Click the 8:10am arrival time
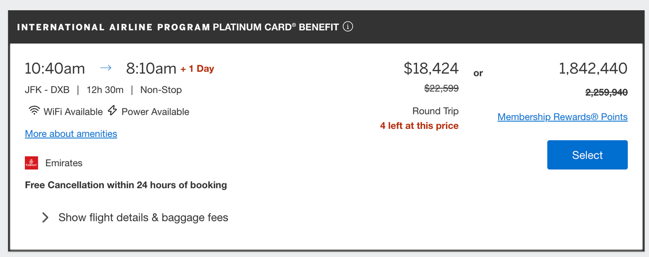Image resolution: width=649 pixels, height=257 pixels. [x=151, y=69]
